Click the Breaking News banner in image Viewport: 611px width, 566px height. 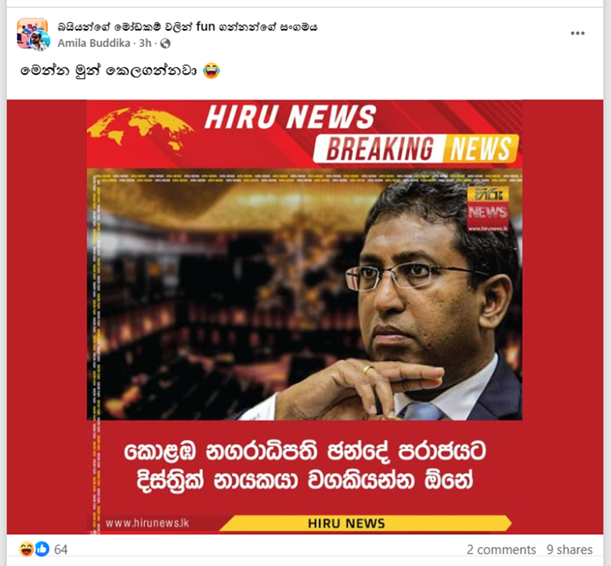click(x=416, y=149)
